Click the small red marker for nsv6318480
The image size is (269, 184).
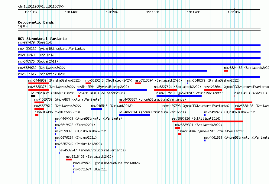coord(79,96)
